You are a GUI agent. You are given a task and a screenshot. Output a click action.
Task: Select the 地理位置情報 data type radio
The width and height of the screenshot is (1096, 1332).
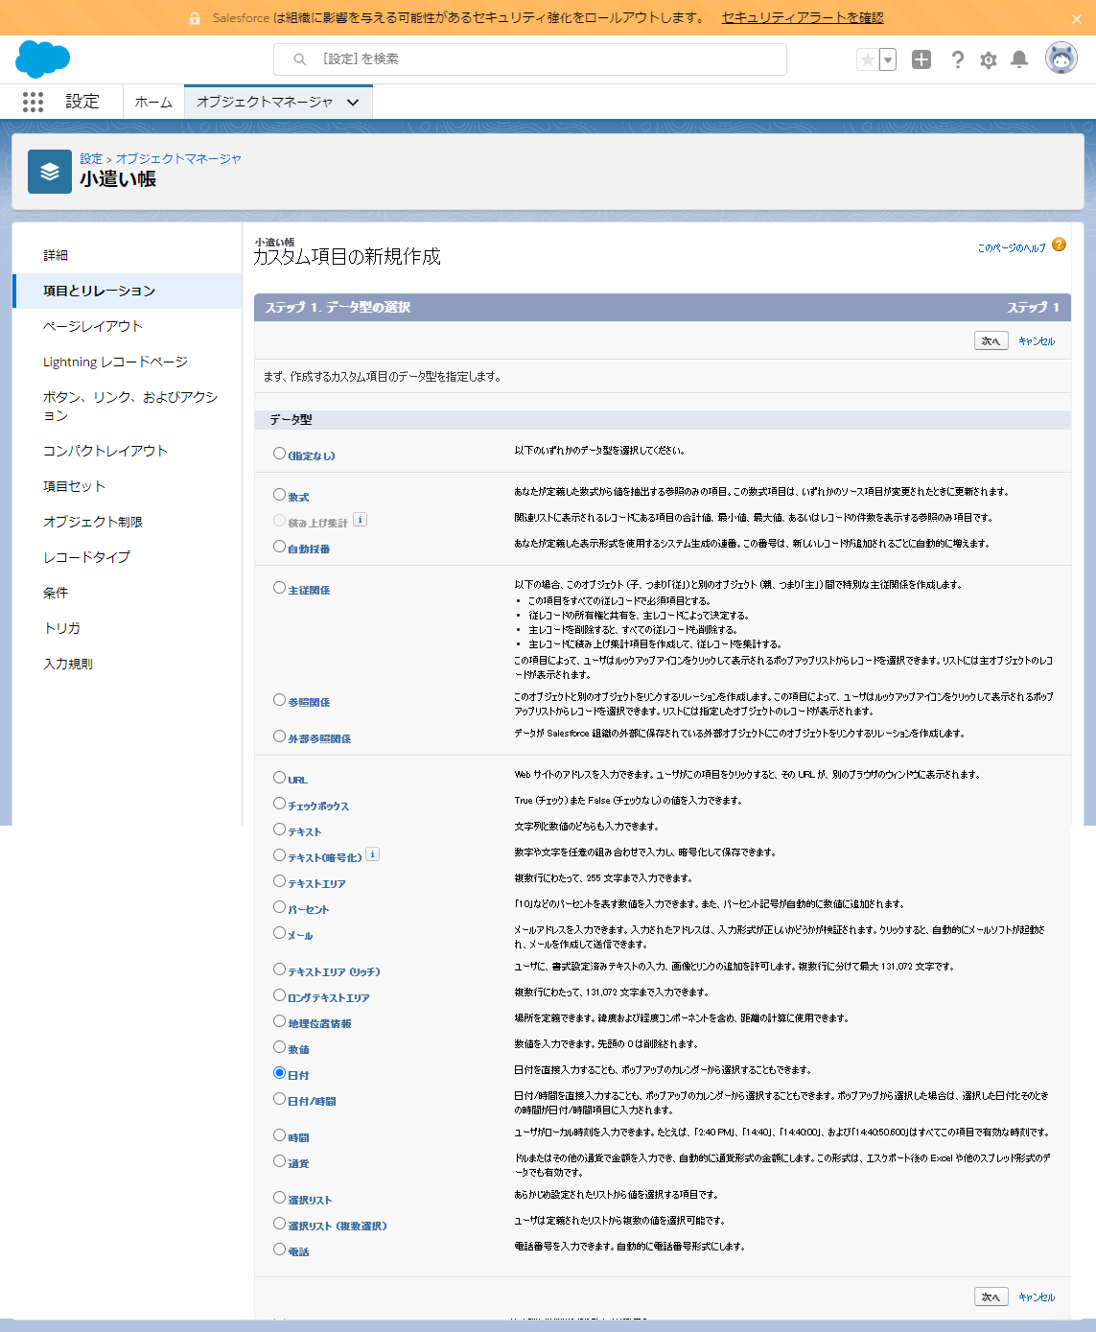pos(279,1021)
